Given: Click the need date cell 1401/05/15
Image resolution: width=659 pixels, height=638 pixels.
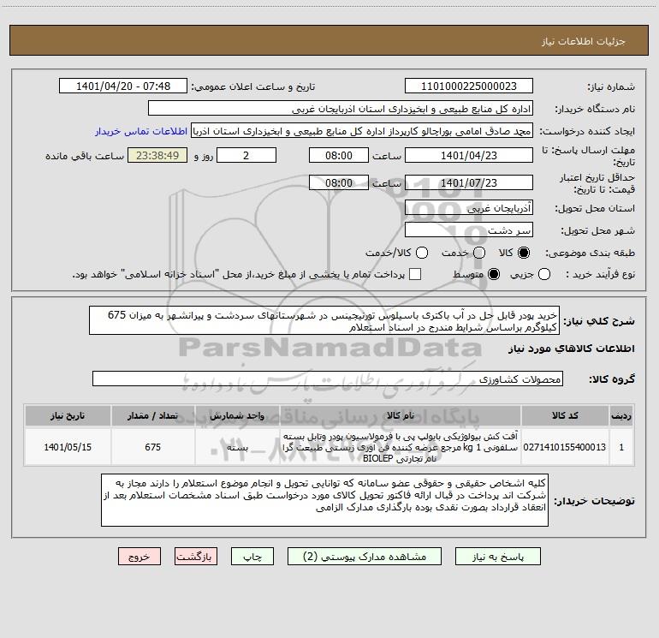Looking at the screenshot, I should click(x=68, y=447).
